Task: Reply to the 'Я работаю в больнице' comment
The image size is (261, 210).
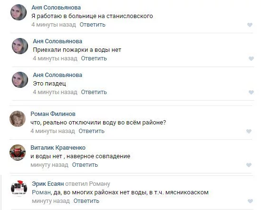Action: (92, 25)
